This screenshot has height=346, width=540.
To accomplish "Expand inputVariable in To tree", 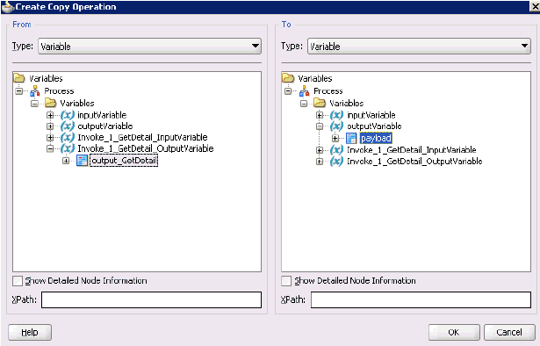I will click(x=320, y=115).
